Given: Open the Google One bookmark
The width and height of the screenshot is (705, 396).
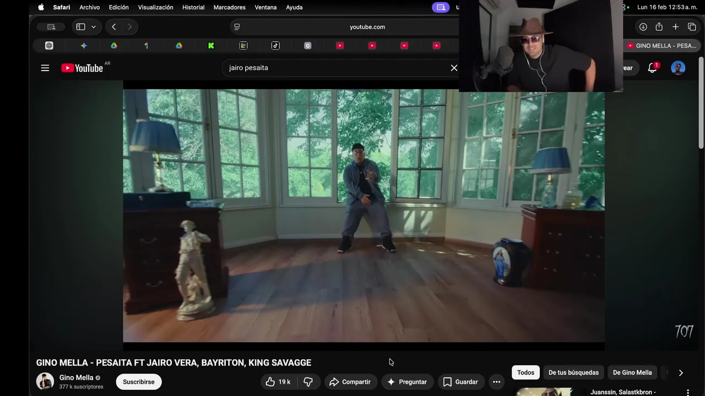Looking at the screenshot, I should coord(147,46).
